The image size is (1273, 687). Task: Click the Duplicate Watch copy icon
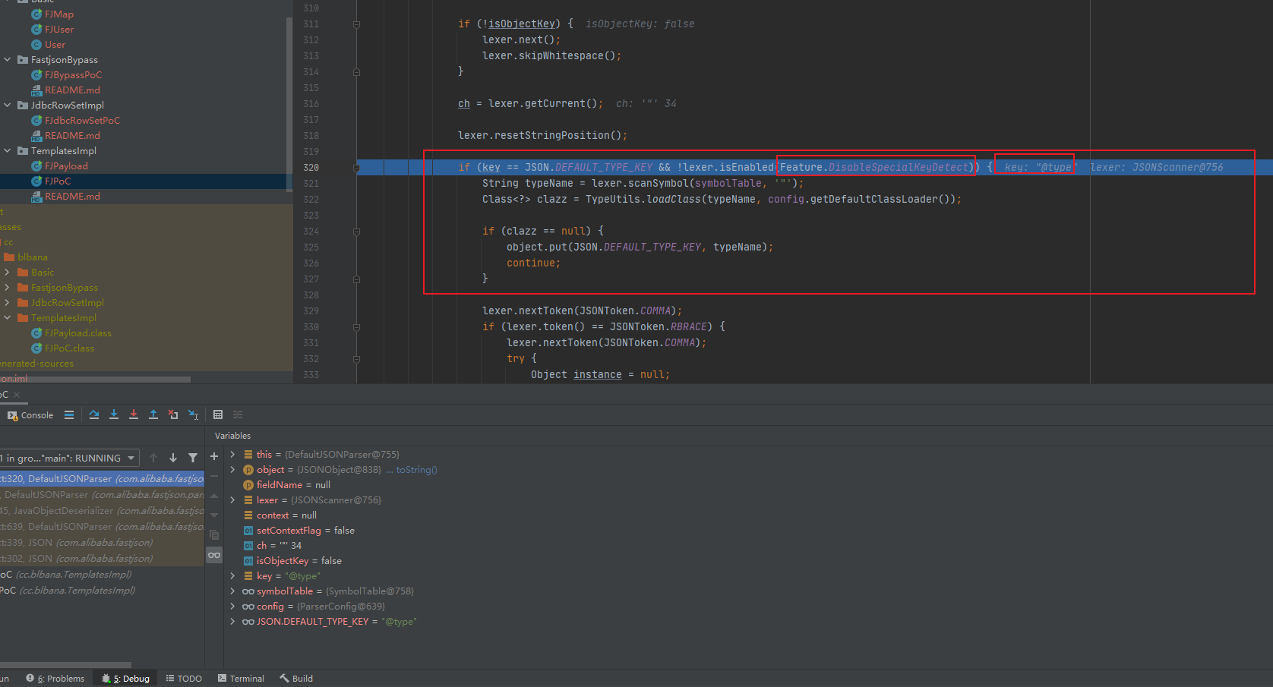(214, 535)
